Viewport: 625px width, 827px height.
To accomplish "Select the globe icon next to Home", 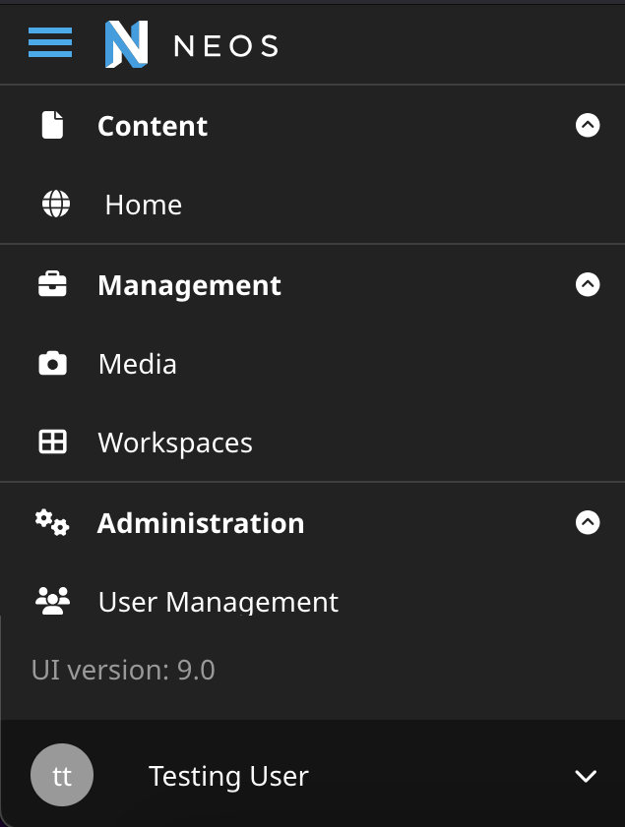I will pos(56,205).
